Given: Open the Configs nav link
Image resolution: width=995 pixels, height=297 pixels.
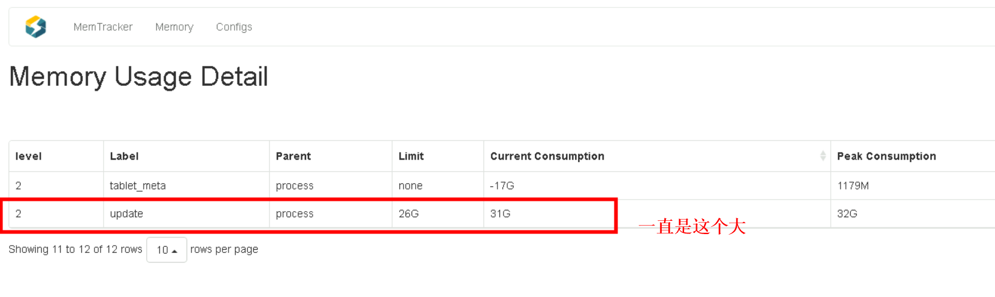Looking at the screenshot, I should click(x=234, y=27).
